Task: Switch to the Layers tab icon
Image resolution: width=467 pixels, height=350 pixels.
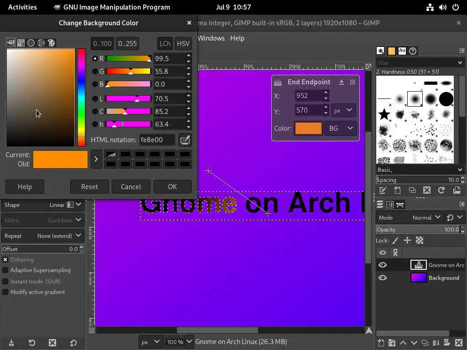Action: point(380,205)
